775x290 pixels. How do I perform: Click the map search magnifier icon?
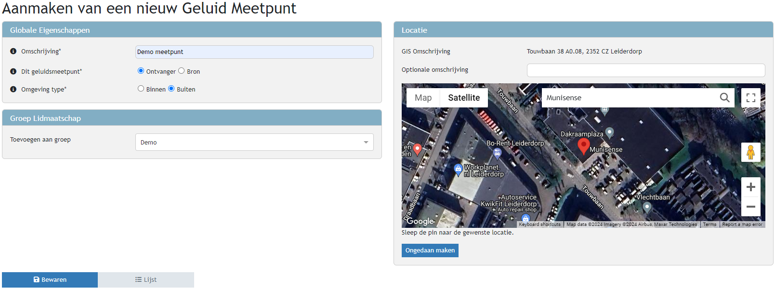tap(724, 98)
